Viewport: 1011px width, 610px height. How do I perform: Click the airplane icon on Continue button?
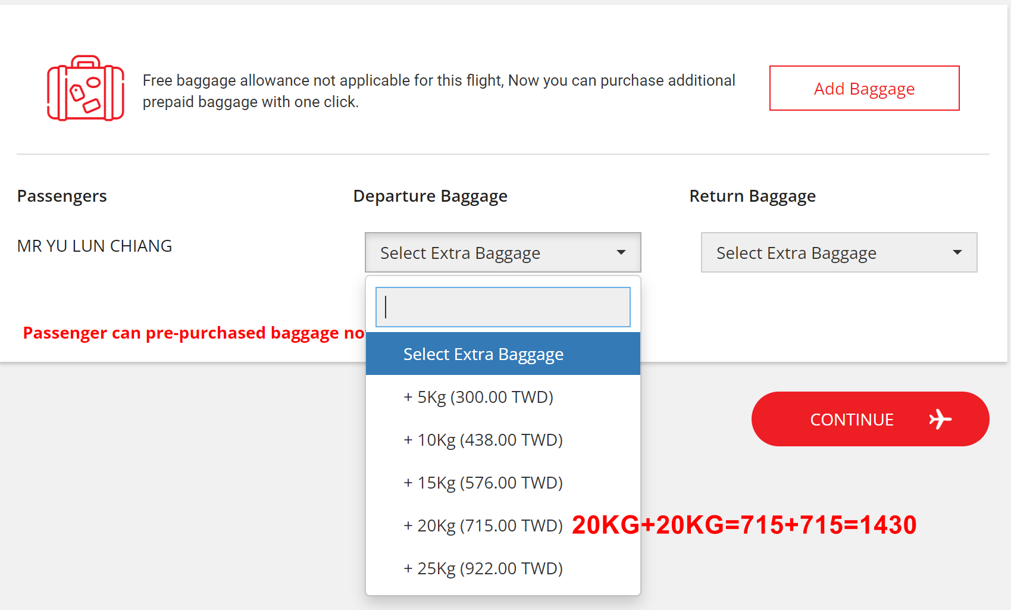click(x=940, y=419)
